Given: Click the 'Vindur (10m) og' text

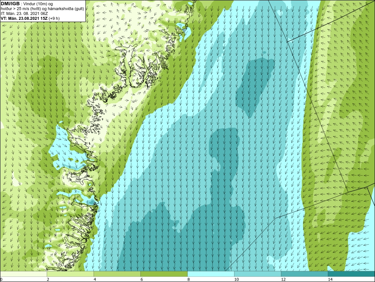Looking at the screenshot, I should coord(39,4).
